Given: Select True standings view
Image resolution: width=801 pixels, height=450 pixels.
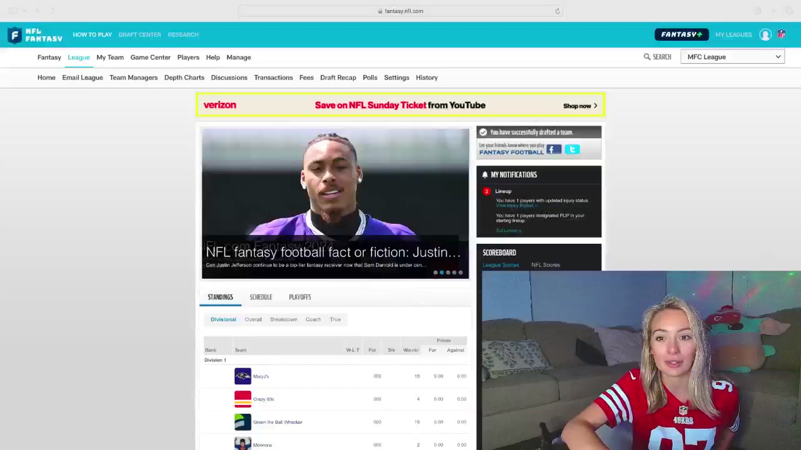Looking at the screenshot, I should [335, 320].
